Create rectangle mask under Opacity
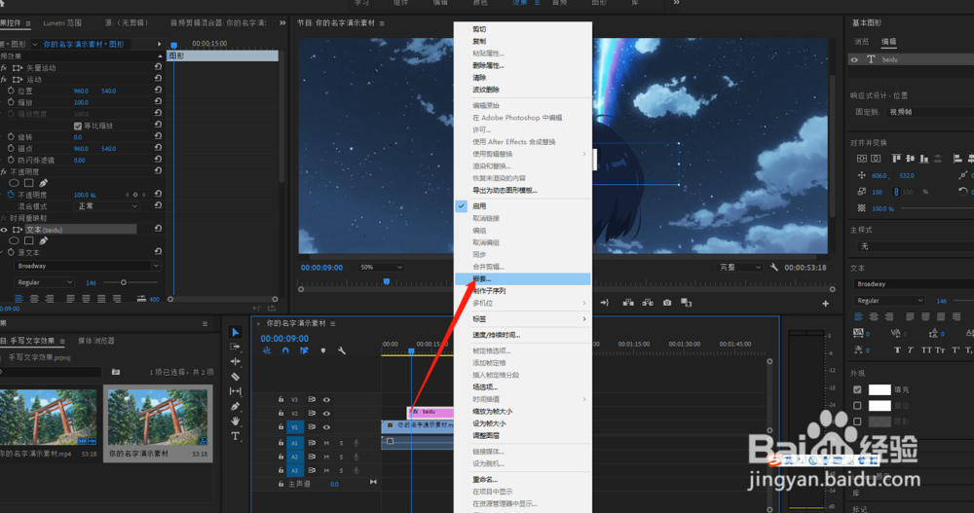 click(28, 183)
